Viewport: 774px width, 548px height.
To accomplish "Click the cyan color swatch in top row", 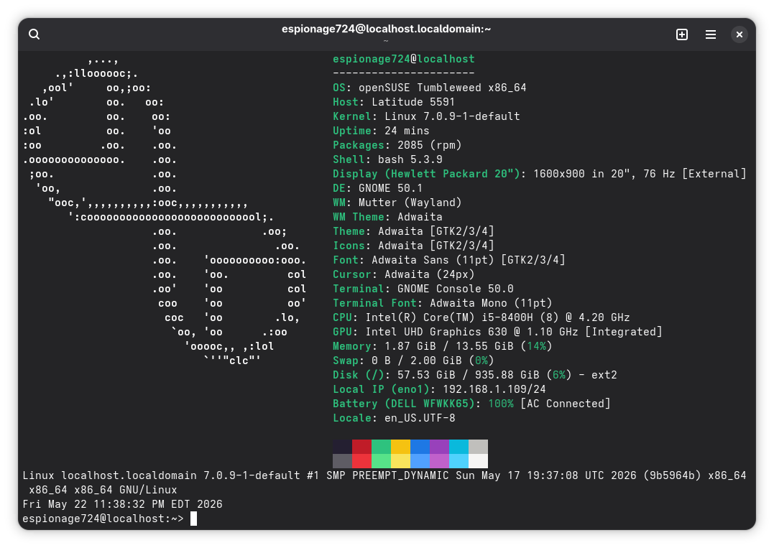I will tap(459, 447).
